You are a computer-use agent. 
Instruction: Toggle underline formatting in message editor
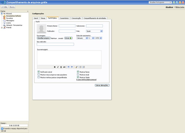click(x=61, y=67)
